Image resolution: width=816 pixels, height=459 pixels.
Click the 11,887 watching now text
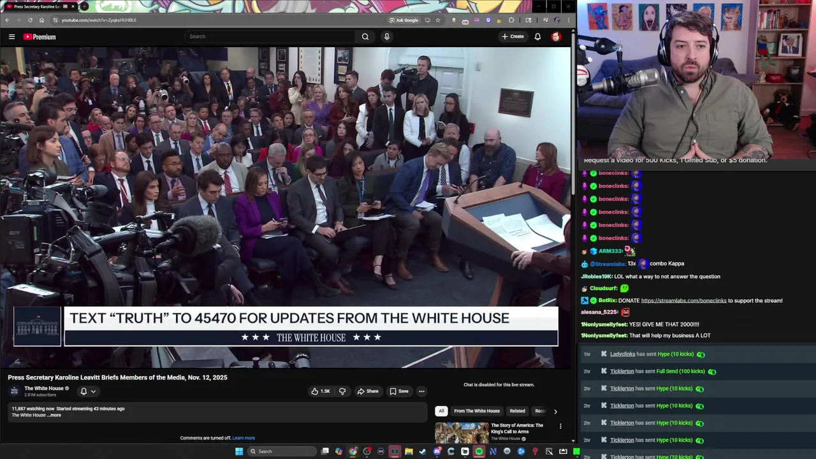pyautogui.click(x=33, y=409)
